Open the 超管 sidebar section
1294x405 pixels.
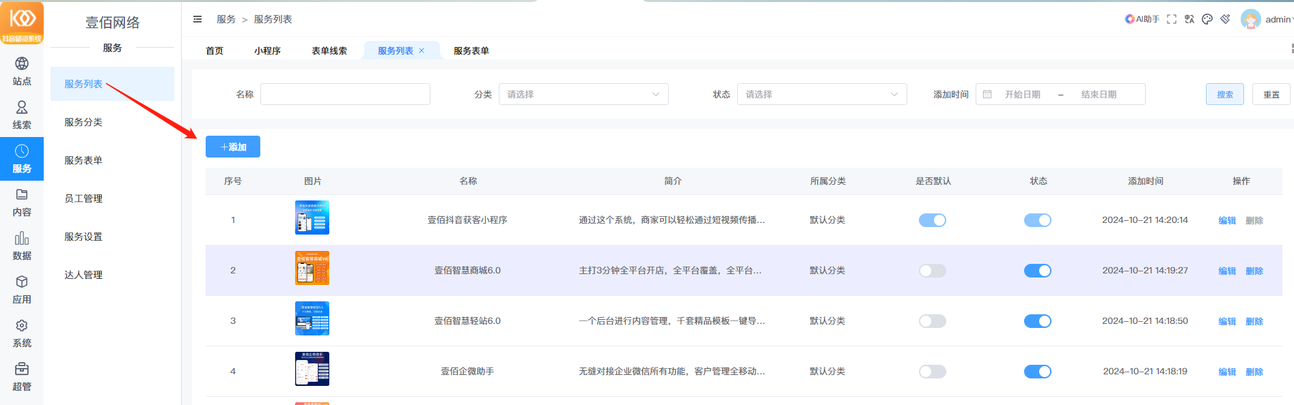[x=22, y=377]
